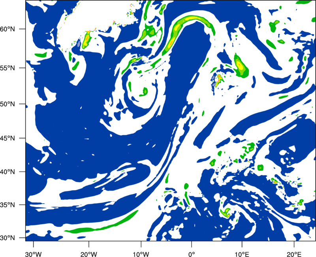Click the 0° longitude label
Image resolution: width=316 pixels, height=257 pixels.
tap(192, 254)
